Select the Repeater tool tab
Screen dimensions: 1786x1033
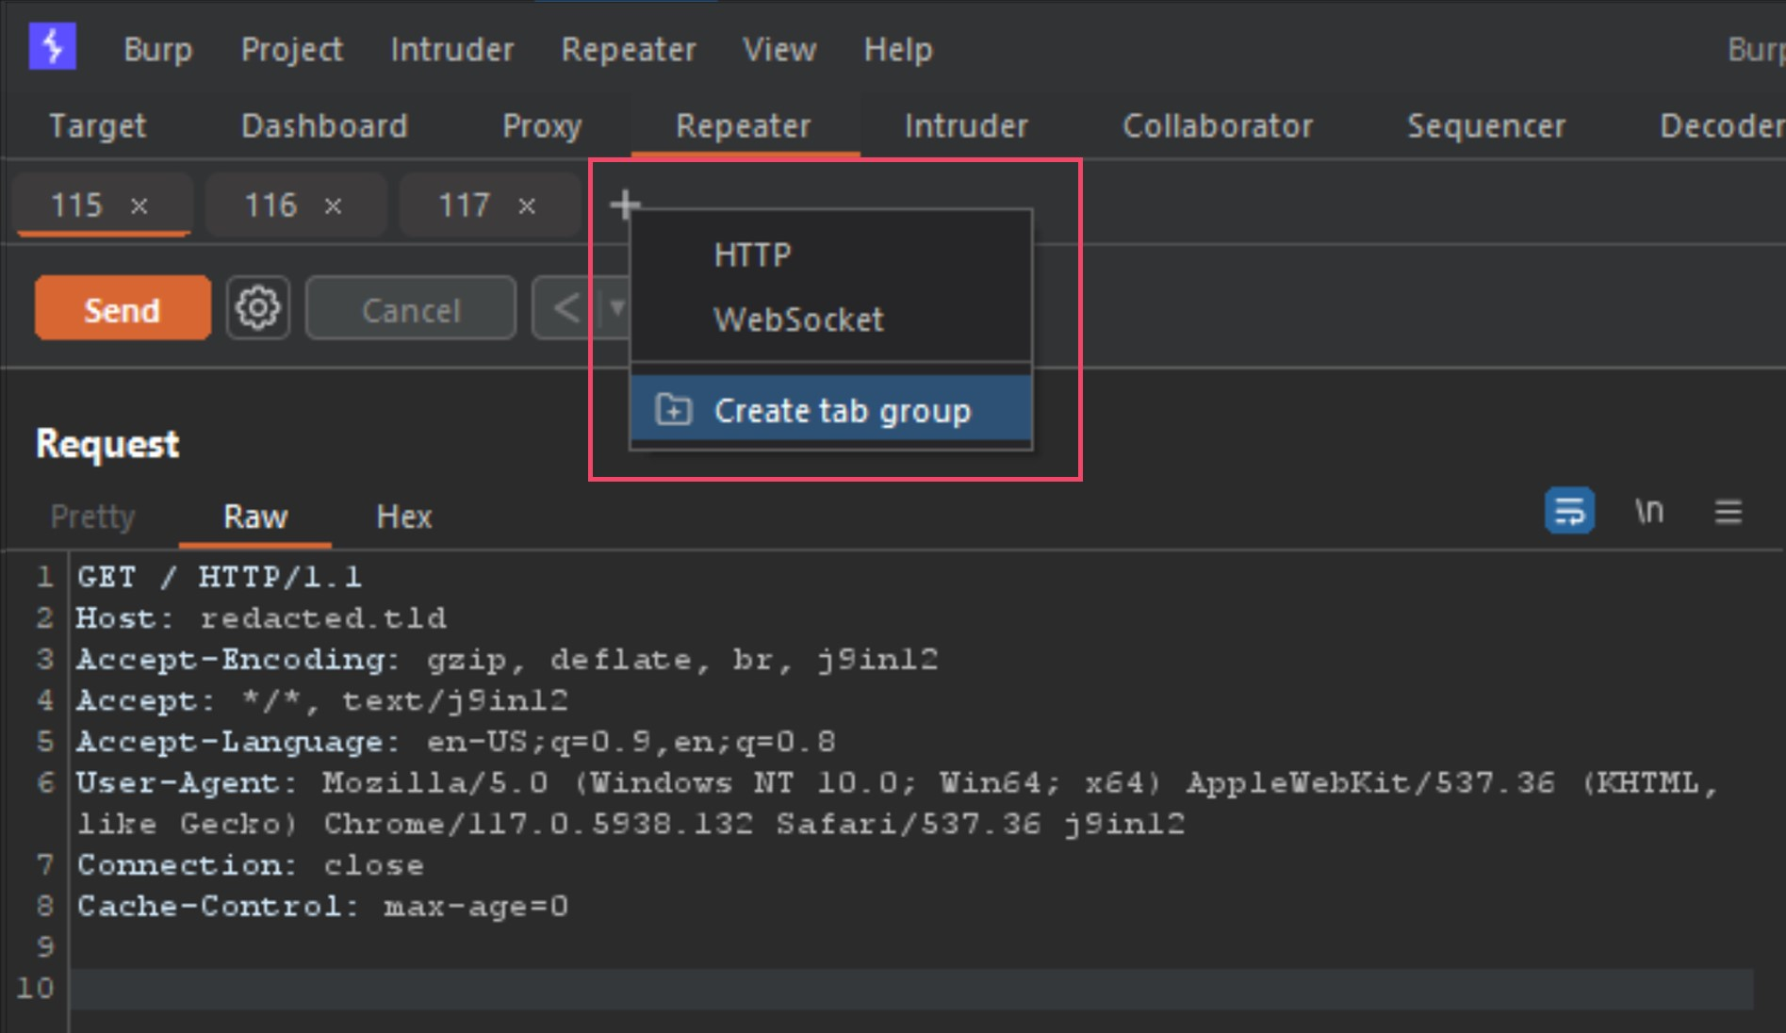744,126
